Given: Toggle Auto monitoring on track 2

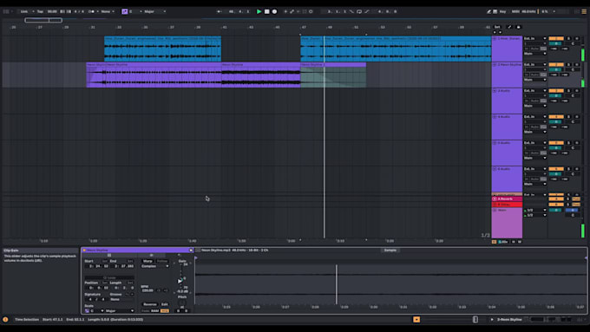Looking at the screenshot, I should tap(534, 75).
